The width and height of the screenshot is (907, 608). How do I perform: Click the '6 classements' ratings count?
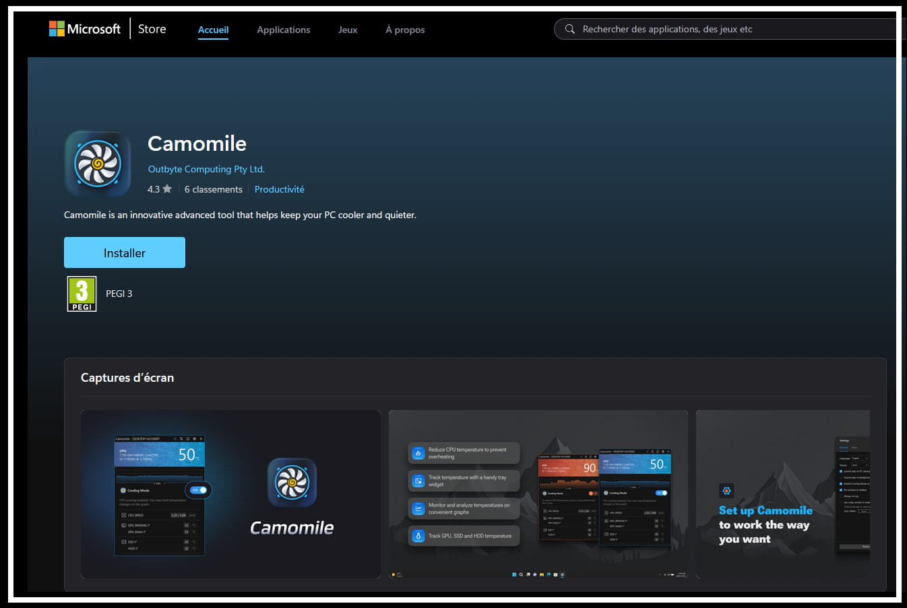click(213, 189)
